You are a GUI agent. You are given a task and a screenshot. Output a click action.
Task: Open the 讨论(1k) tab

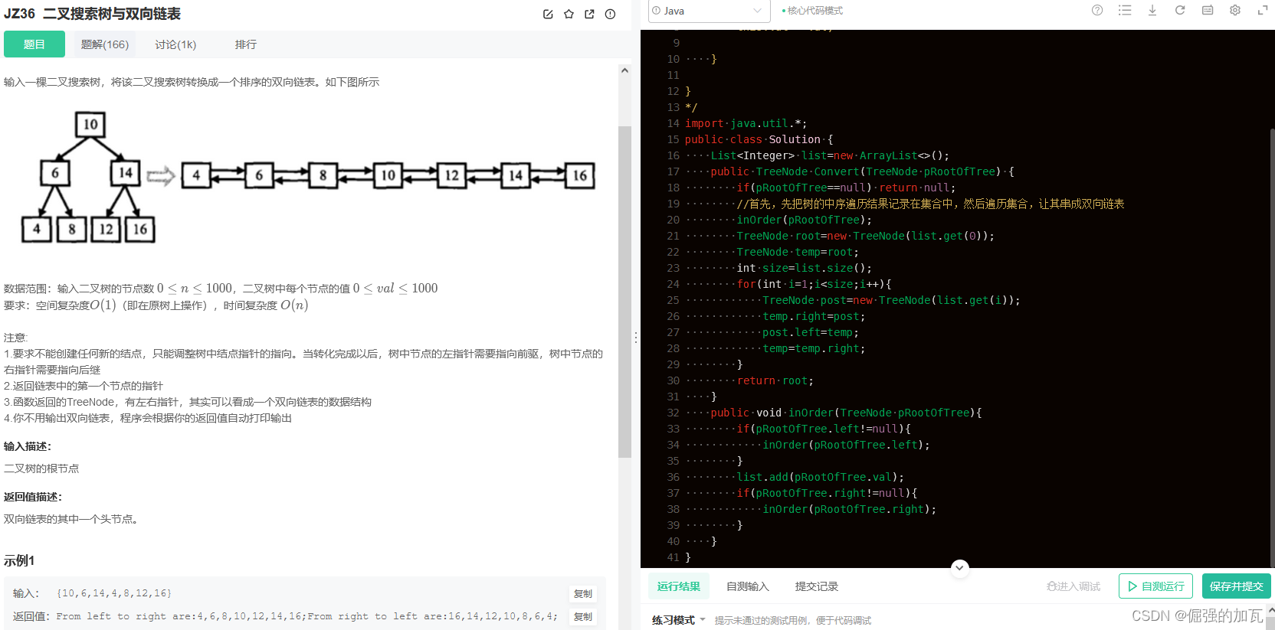(x=175, y=44)
